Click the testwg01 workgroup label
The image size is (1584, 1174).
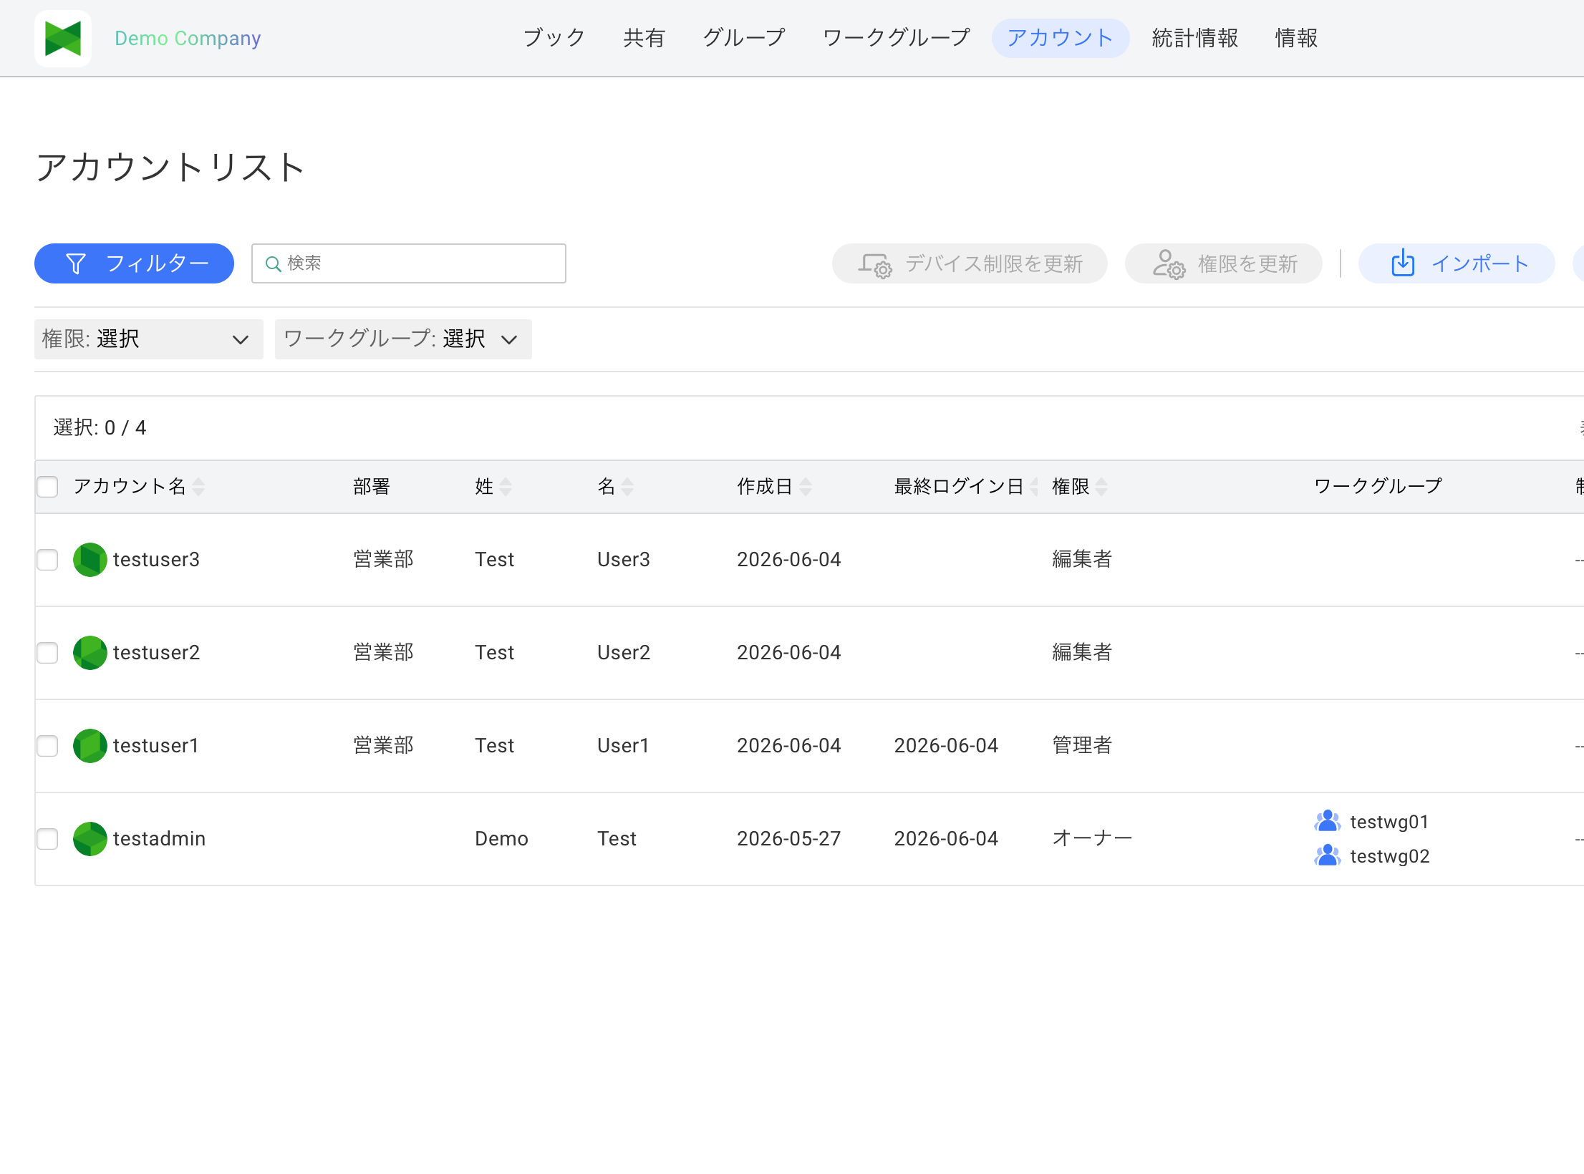click(1389, 822)
